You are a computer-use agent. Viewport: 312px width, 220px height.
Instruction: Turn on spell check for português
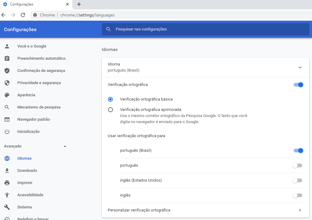pyautogui.click(x=297, y=165)
